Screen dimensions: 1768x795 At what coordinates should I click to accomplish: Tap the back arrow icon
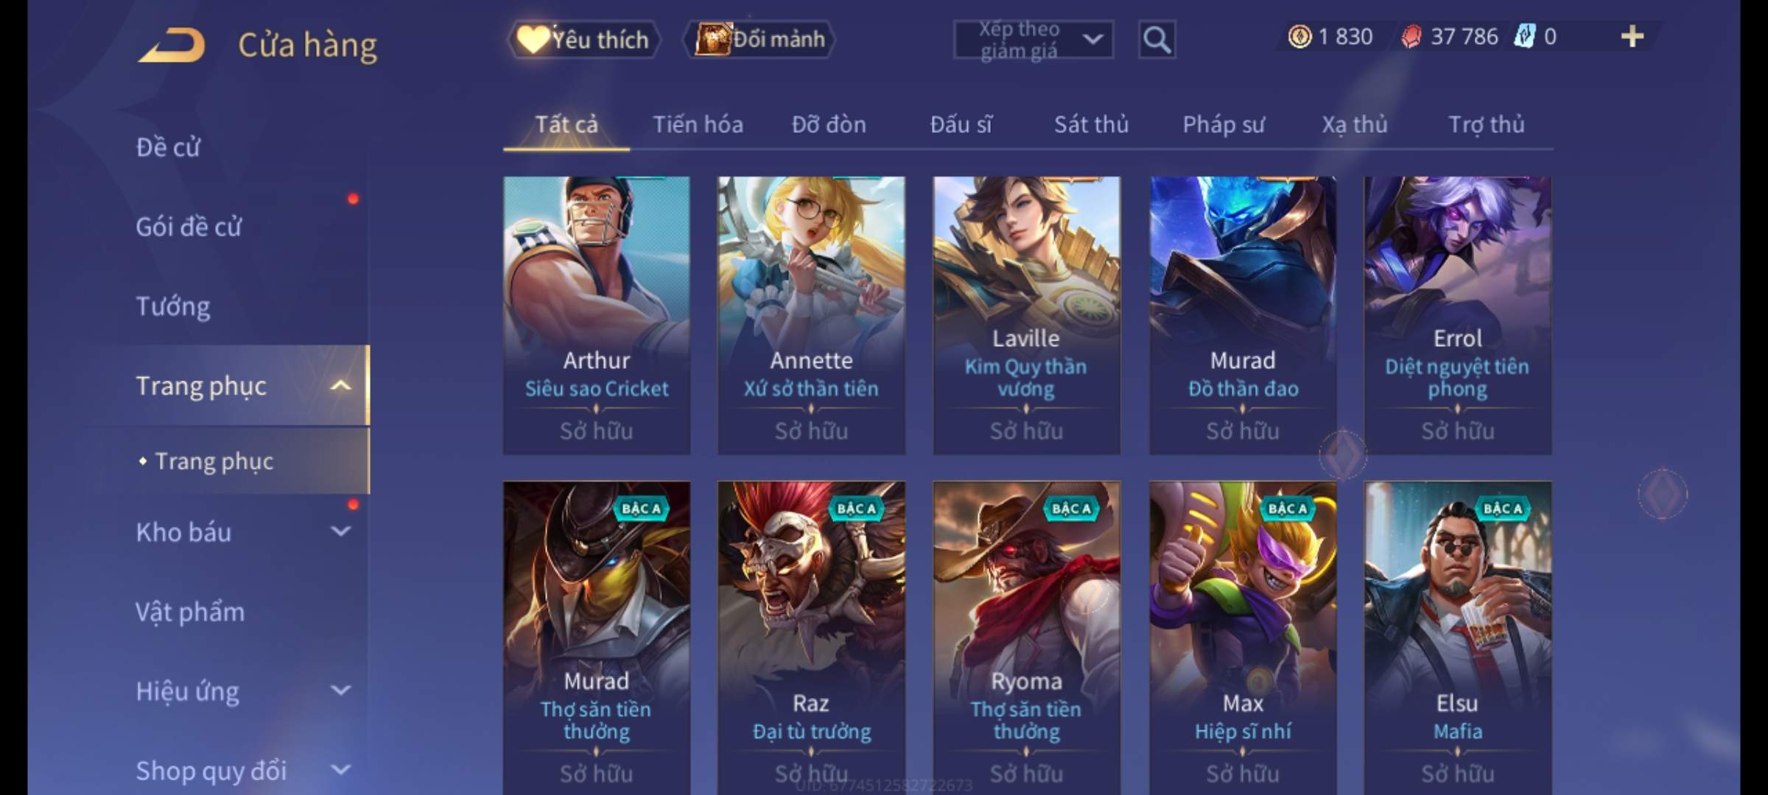pos(172,46)
